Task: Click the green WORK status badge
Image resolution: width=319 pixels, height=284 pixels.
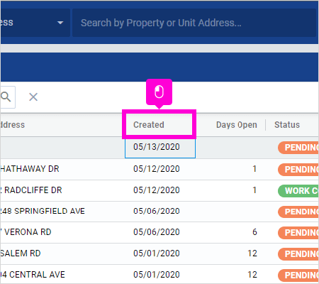Action: [298, 191]
